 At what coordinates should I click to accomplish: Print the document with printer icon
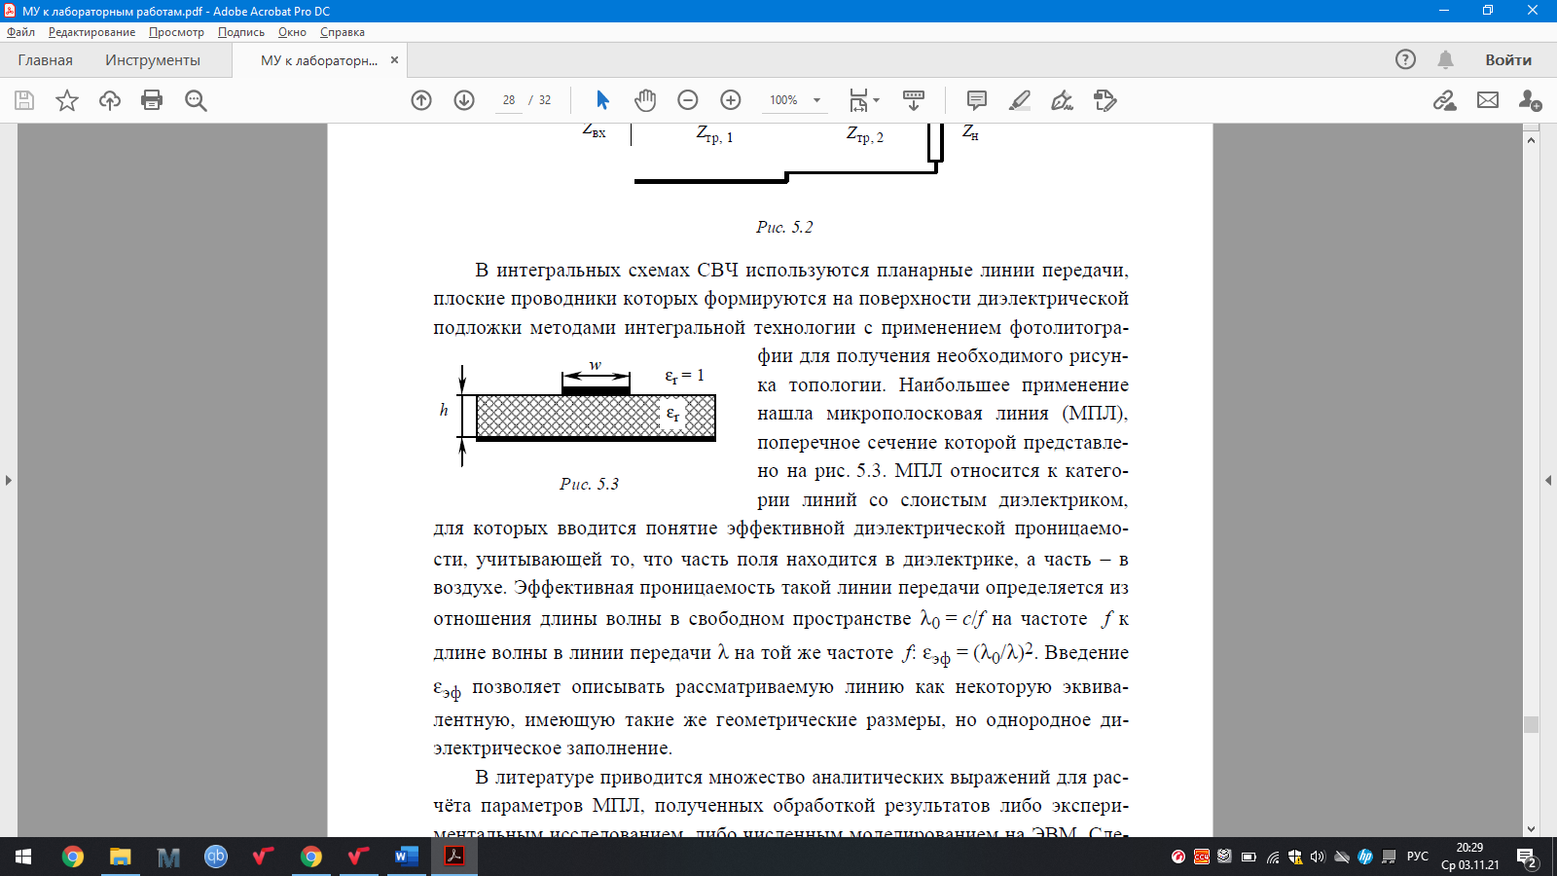click(x=152, y=100)
